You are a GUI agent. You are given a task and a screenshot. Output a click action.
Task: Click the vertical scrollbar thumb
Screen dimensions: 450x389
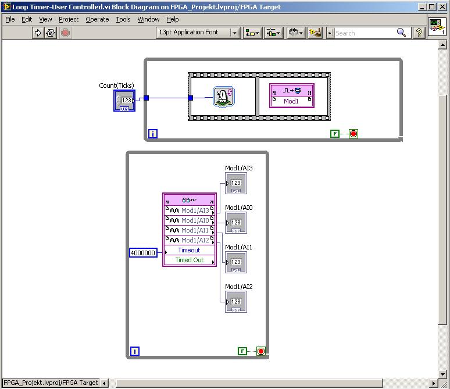click(442, 209)
